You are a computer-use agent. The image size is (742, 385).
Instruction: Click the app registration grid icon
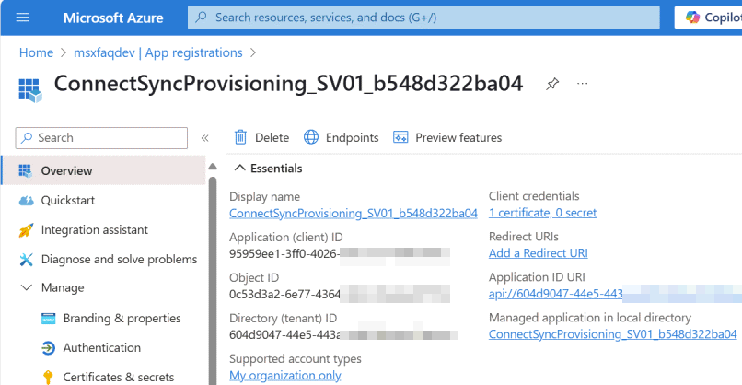tap(30, 90)
